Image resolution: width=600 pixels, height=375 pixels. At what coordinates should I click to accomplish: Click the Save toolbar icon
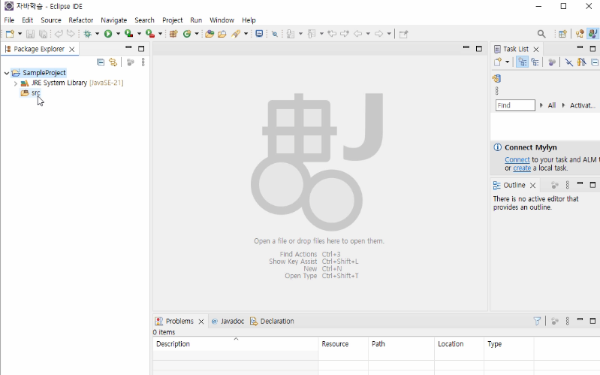(x=30, y=34)
